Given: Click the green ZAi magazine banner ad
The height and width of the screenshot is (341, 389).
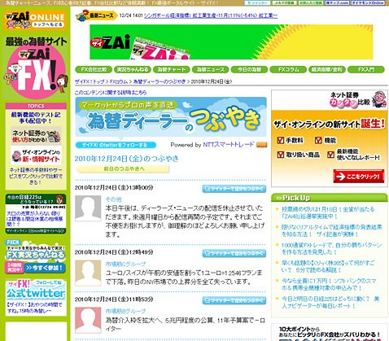Looking at the screenshot, I should tap(231, 42).
